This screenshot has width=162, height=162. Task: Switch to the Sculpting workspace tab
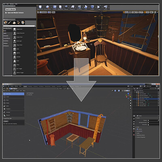click(x=36, y=86)
